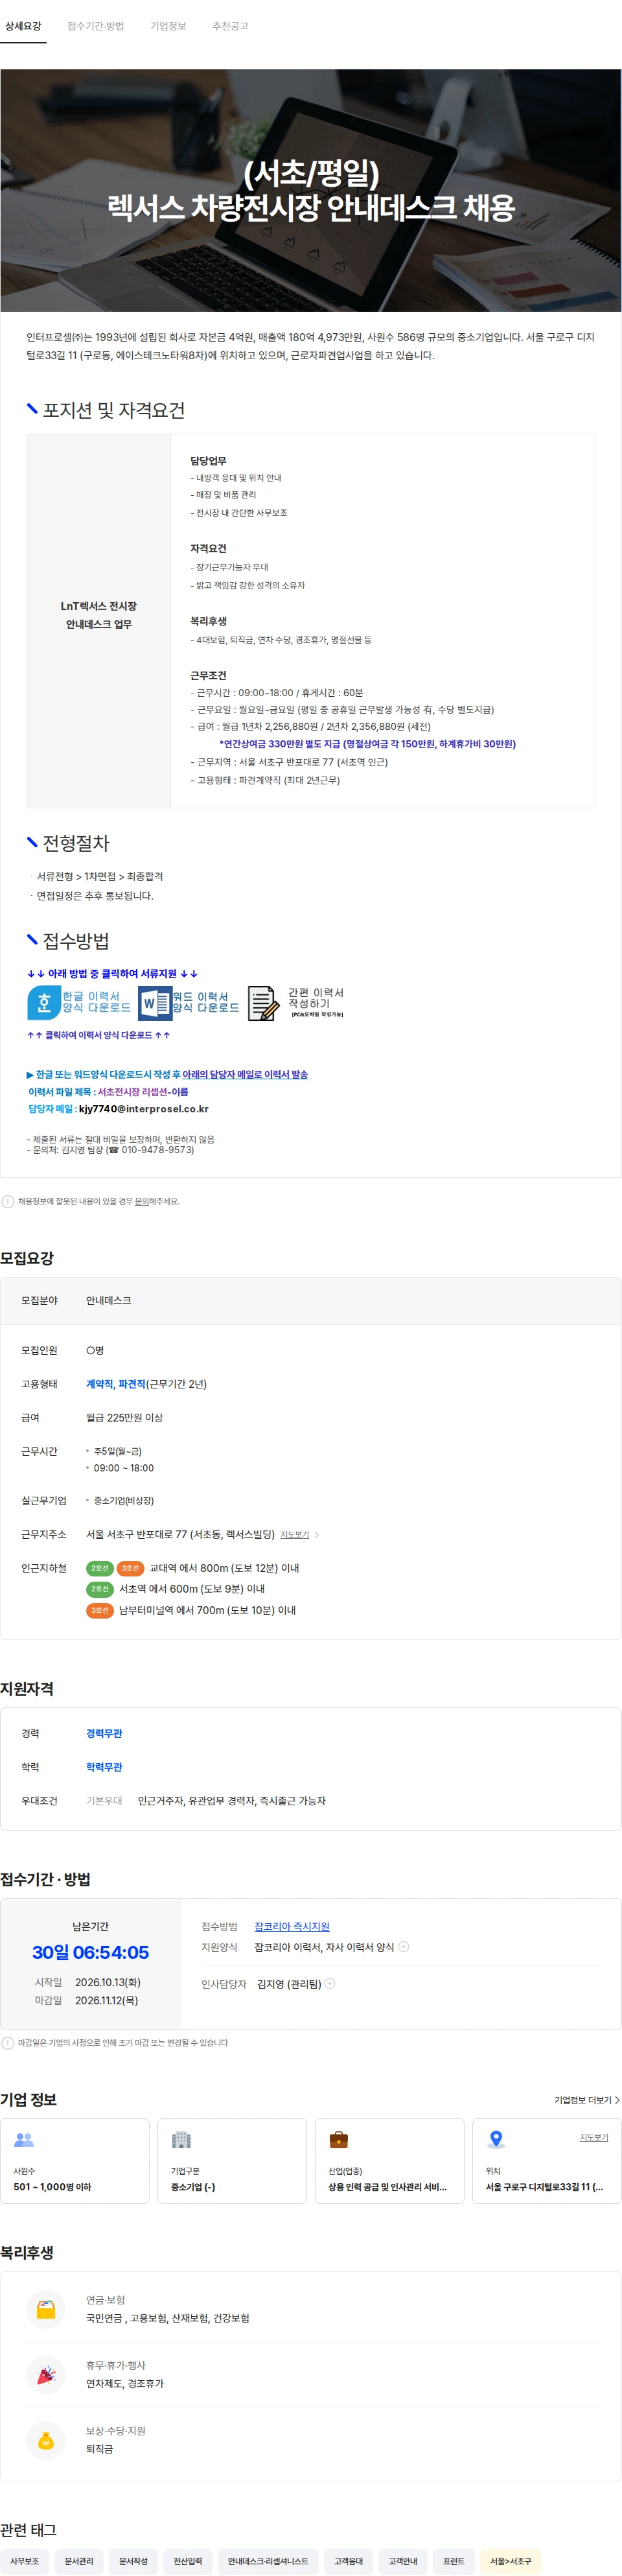Select the 문서작성 tag

133,2561
